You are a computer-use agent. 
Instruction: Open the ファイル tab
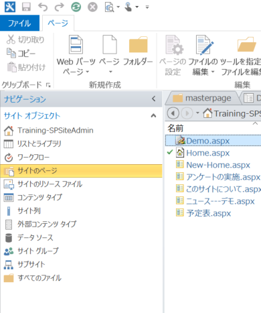click(19, 23)
